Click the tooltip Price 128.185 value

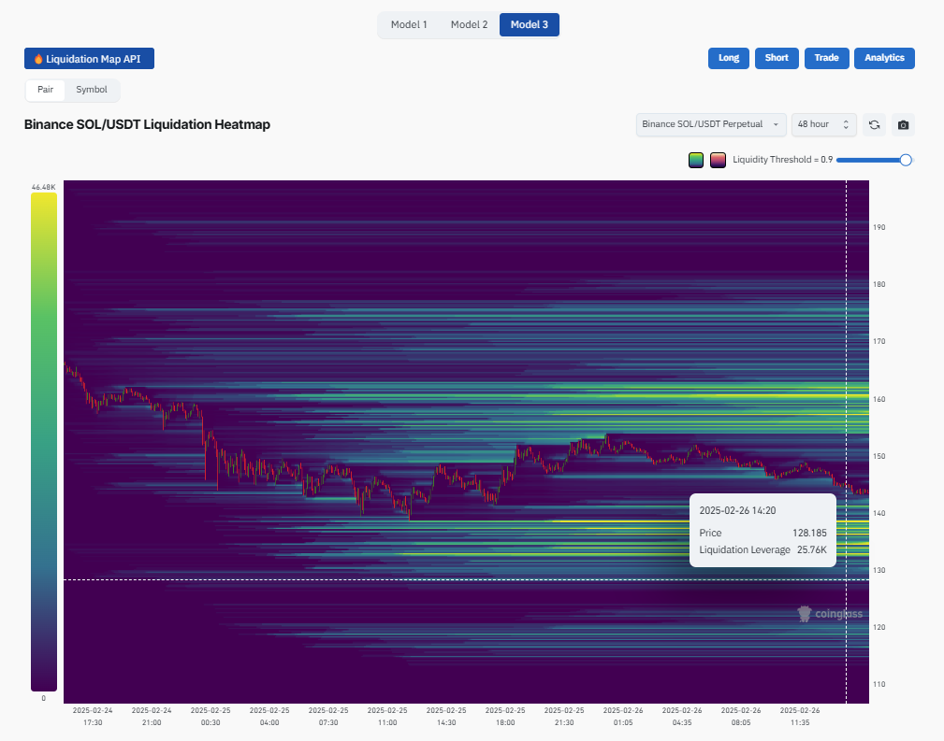tap(809, 533)
